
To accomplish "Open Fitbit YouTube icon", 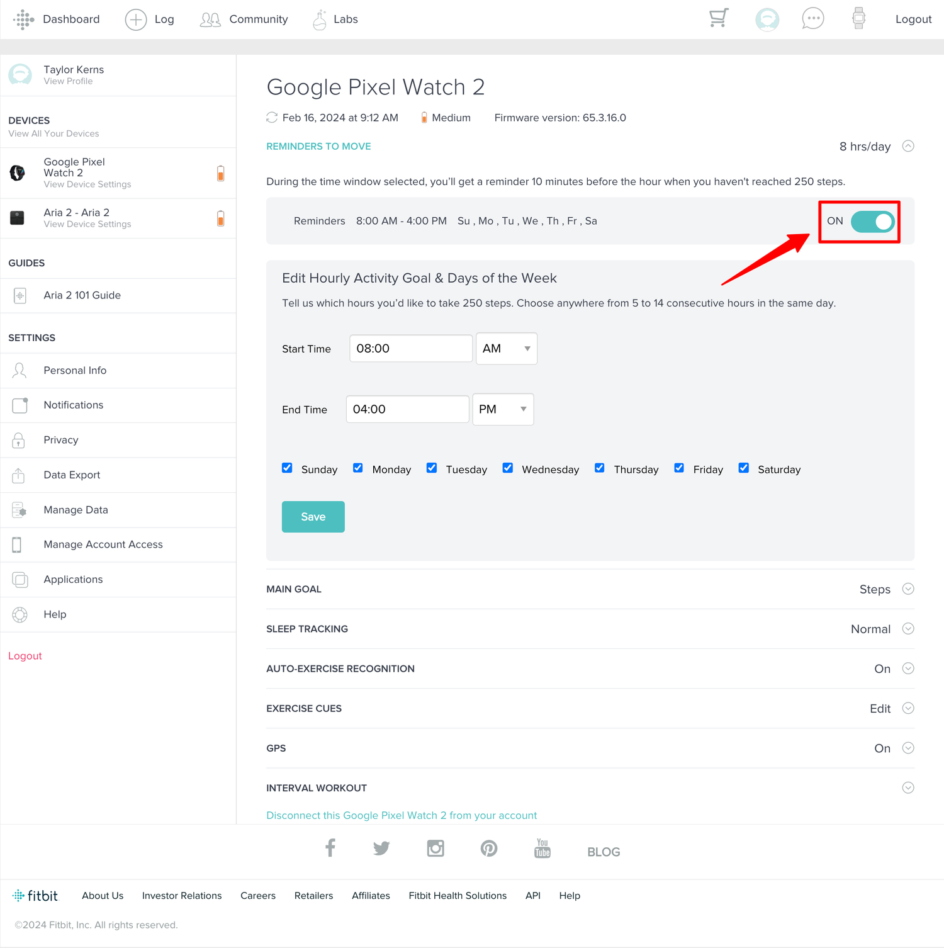I will coord(542,849).
